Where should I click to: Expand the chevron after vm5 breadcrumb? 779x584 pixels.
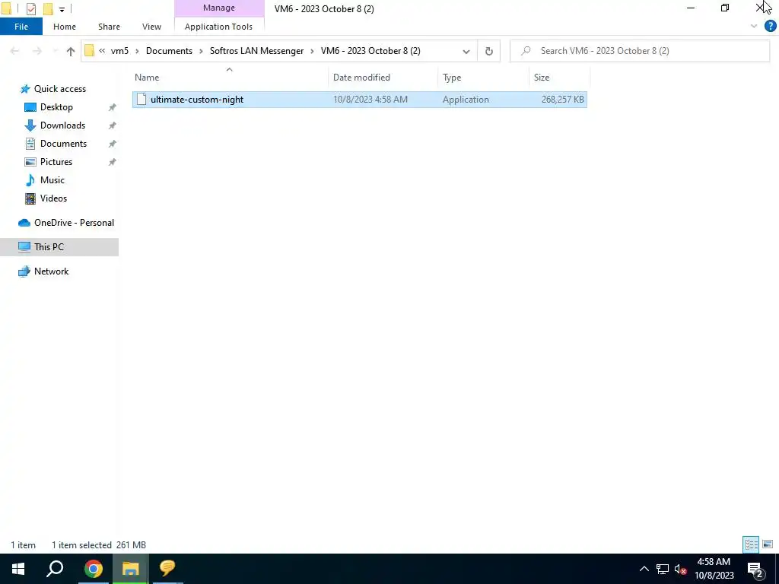point(137,51)
